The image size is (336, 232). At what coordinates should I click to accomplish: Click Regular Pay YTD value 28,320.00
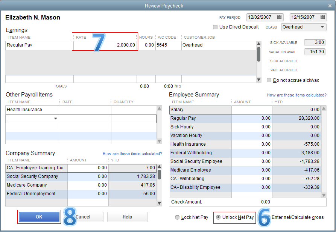(309, 118)
